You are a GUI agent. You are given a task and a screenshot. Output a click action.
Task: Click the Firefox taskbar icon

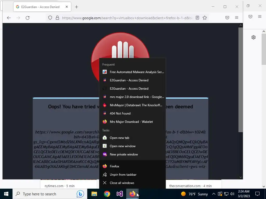132,194
